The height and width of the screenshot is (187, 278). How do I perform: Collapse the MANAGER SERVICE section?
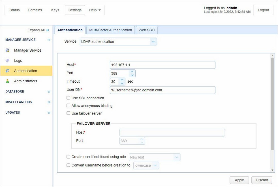click(x=49, y=40)
